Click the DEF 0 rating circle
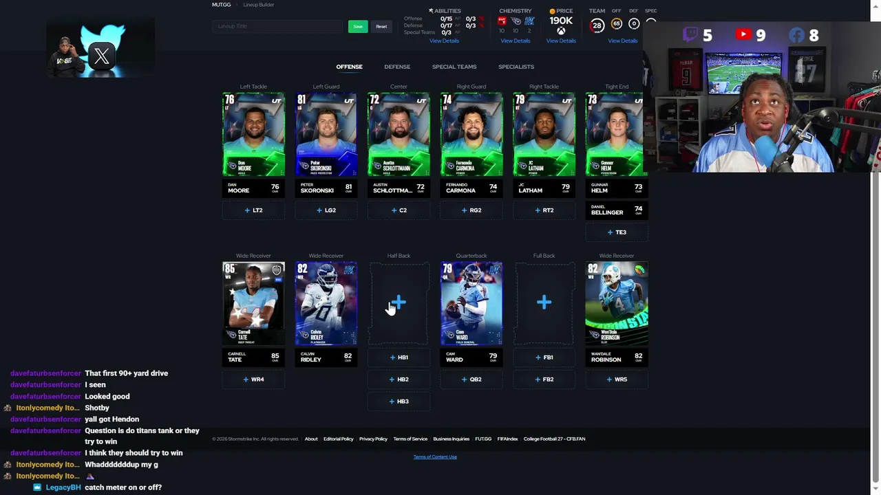Viewport: 881px width, 495px height. 634,24
